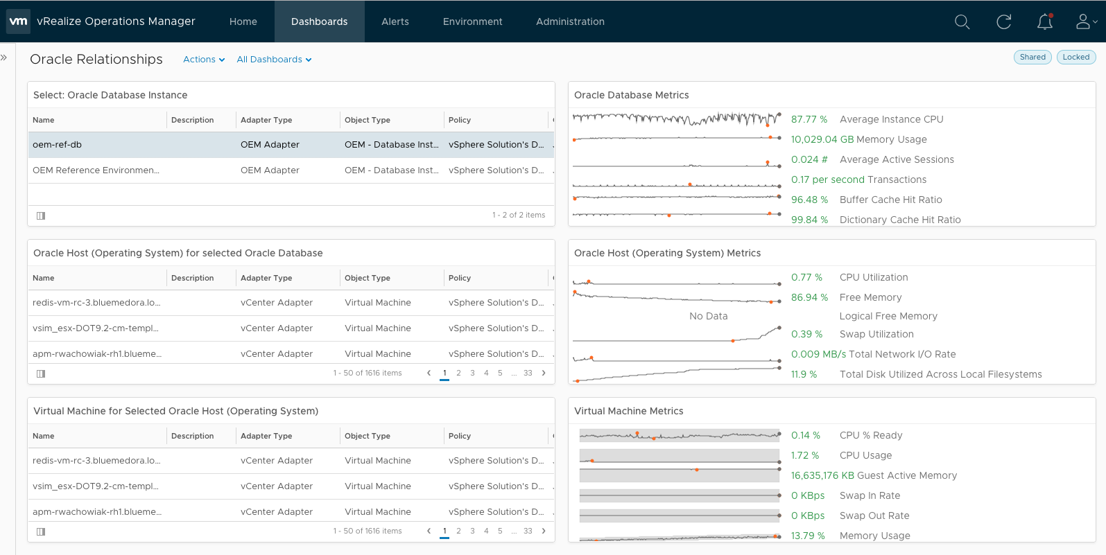Go to the Home tab
Image resolution: width=1106 pixels, height=555 pixels.
pos(243,21)
